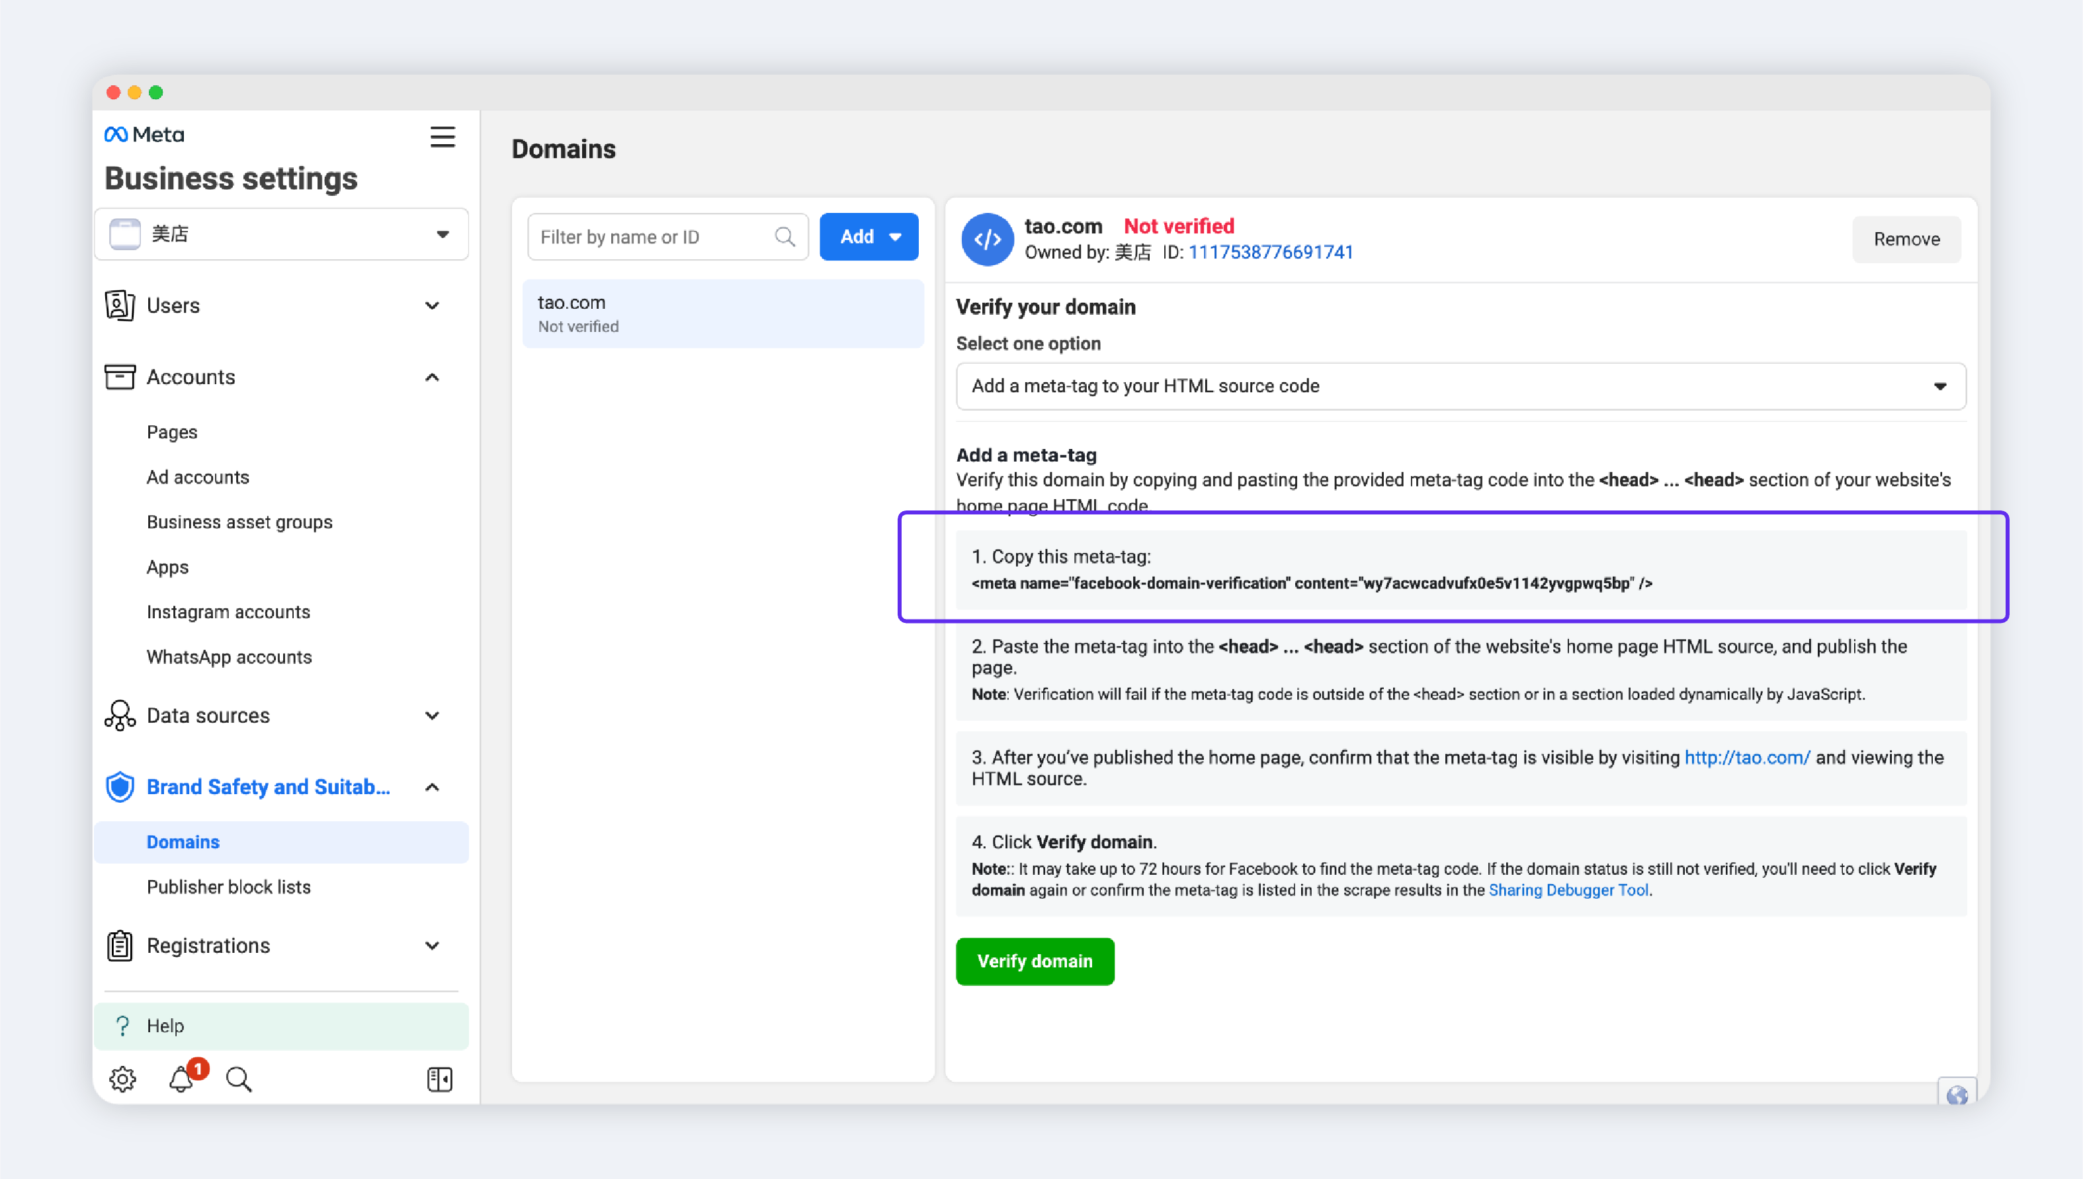Open Publisher block lists menu item

[x=228, y=887]
